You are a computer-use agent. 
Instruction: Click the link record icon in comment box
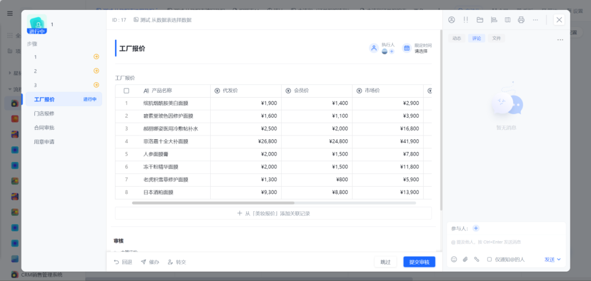click(477, 259)
